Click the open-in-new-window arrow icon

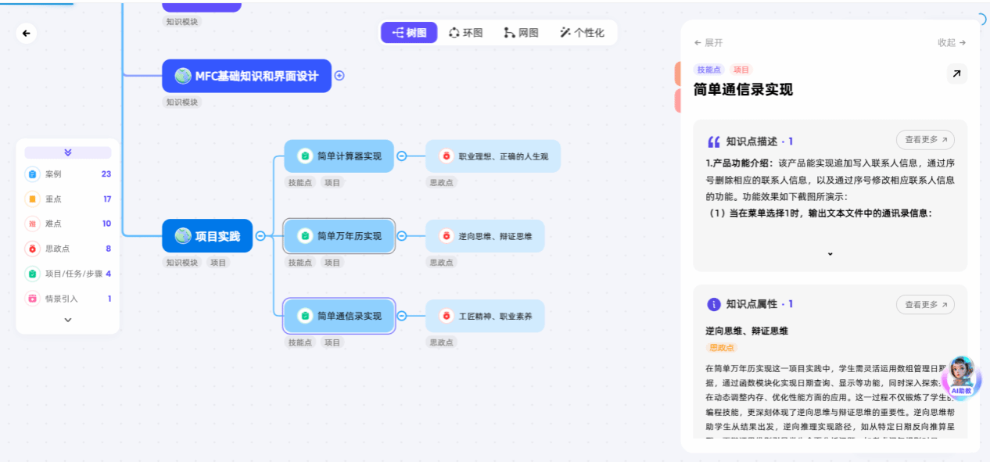(x=956, y=74)
